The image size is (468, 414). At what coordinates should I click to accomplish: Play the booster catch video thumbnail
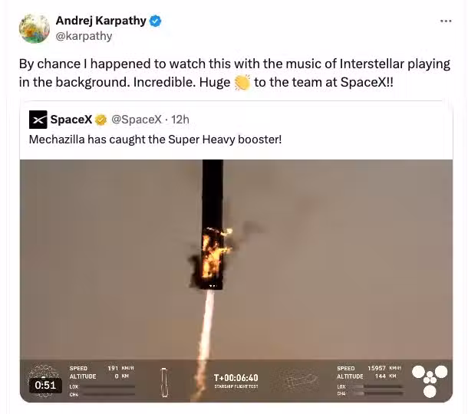236,281
